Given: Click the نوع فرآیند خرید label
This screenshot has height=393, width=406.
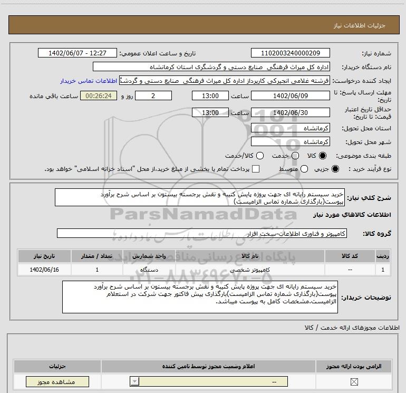Looking at the screenshot, I should pos(370,169).
